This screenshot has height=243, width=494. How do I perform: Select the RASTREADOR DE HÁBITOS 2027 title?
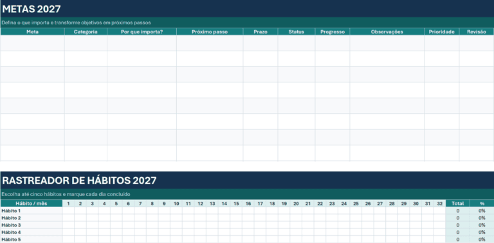[247, 180]
